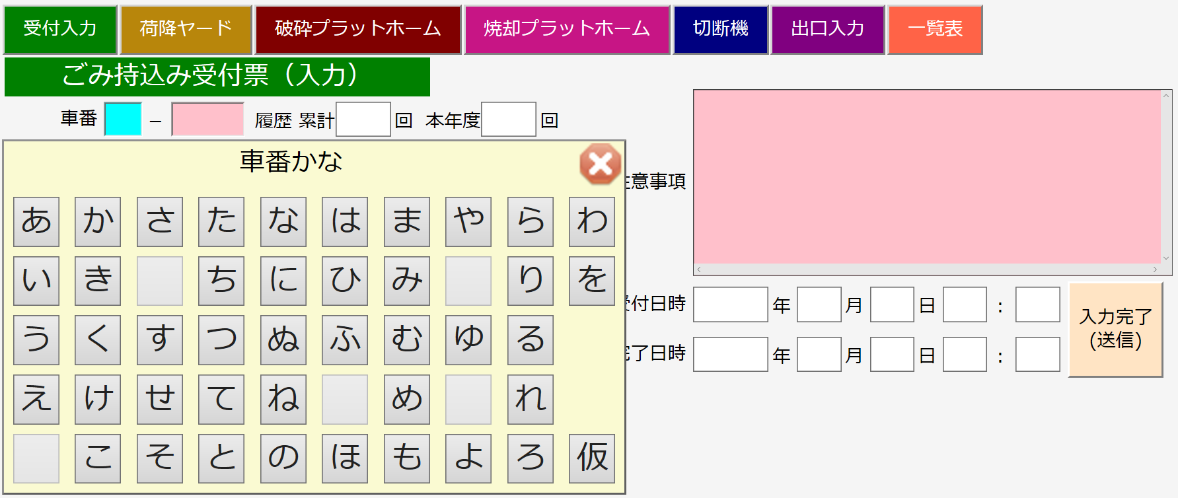The height and width of the screenshot is (498, 1178).
Task: Tap the ぬ kana key
Action: (283, 340)
